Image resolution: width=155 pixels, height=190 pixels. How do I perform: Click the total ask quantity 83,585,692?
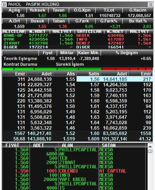(x=115, y=134)
